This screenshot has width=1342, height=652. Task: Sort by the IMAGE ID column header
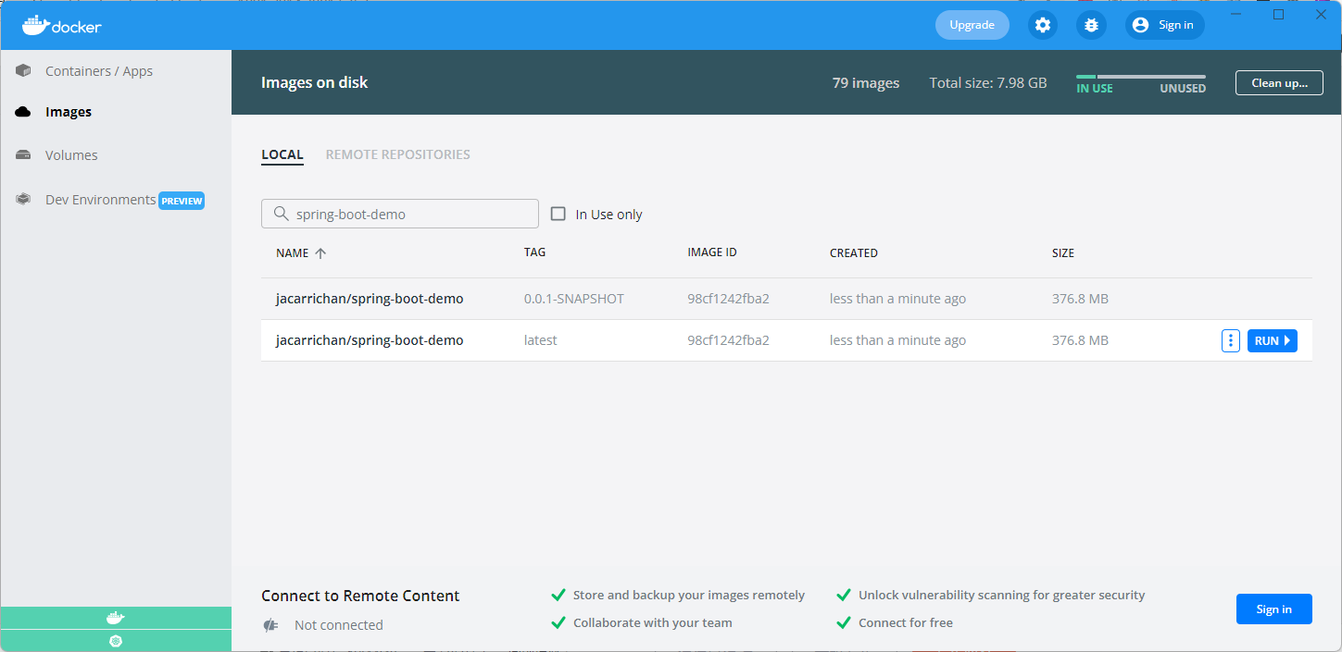click(712, 252)
